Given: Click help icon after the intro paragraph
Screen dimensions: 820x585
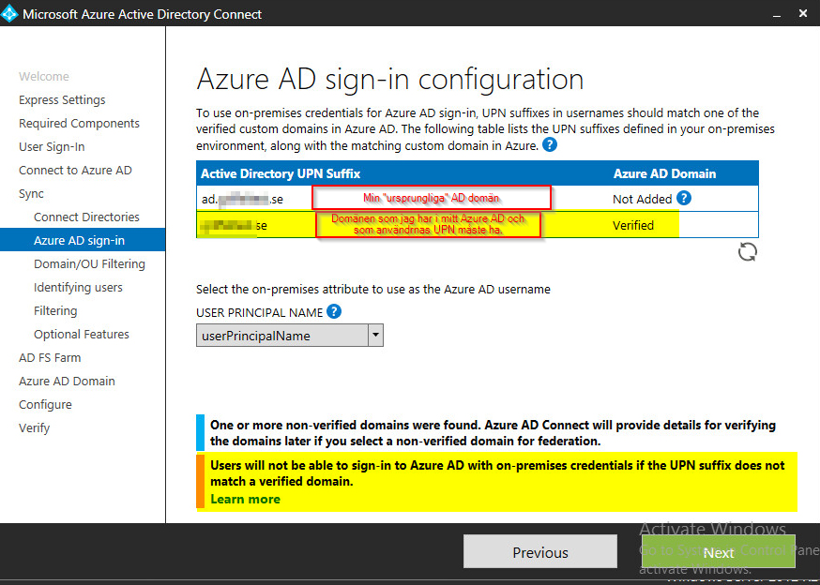Looking at the screenshot, I should 550,145.
